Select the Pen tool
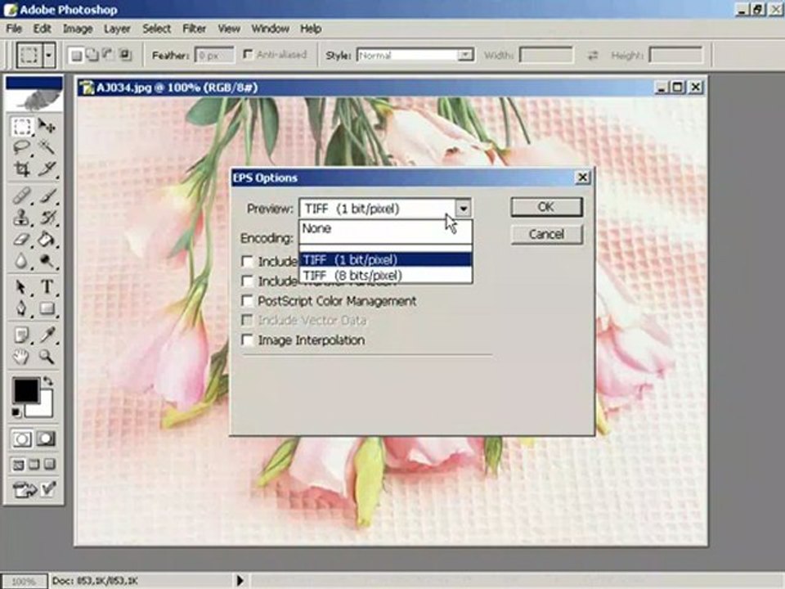785x589 pixels. click(21, 308)
